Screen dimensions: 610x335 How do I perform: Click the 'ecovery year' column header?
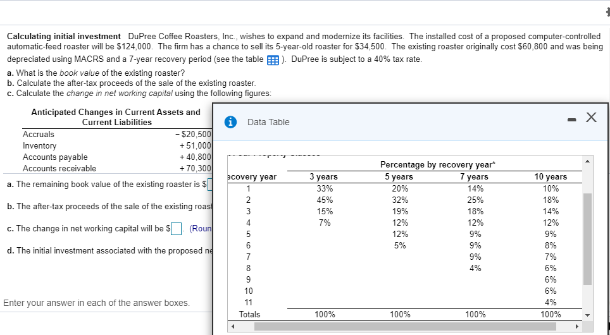pyautogui.click(x=252, y=177)
